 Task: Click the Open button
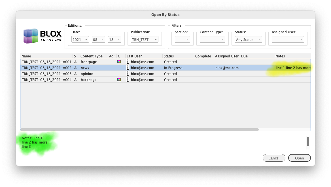click(299, 158)
